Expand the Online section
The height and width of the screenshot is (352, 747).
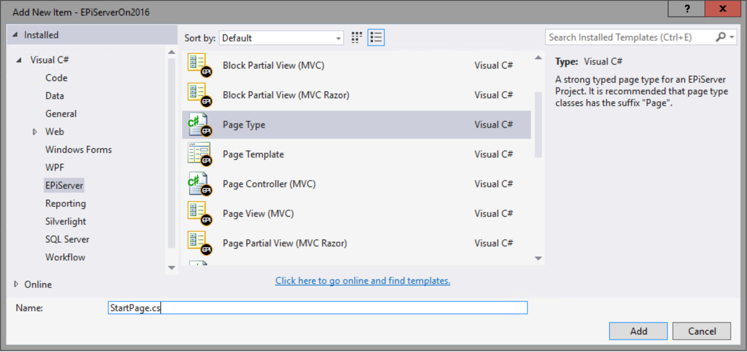pos(16,284)
